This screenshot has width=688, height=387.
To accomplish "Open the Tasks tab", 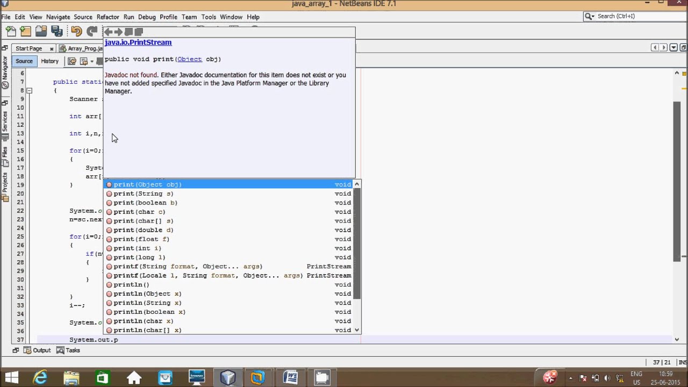I will click(68, 350).
